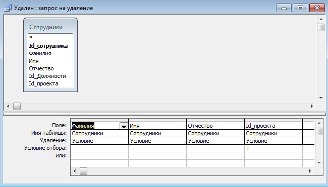Click up arrow of grid vertical scrollbar
328x187 pixels.
tap(319, 123)
